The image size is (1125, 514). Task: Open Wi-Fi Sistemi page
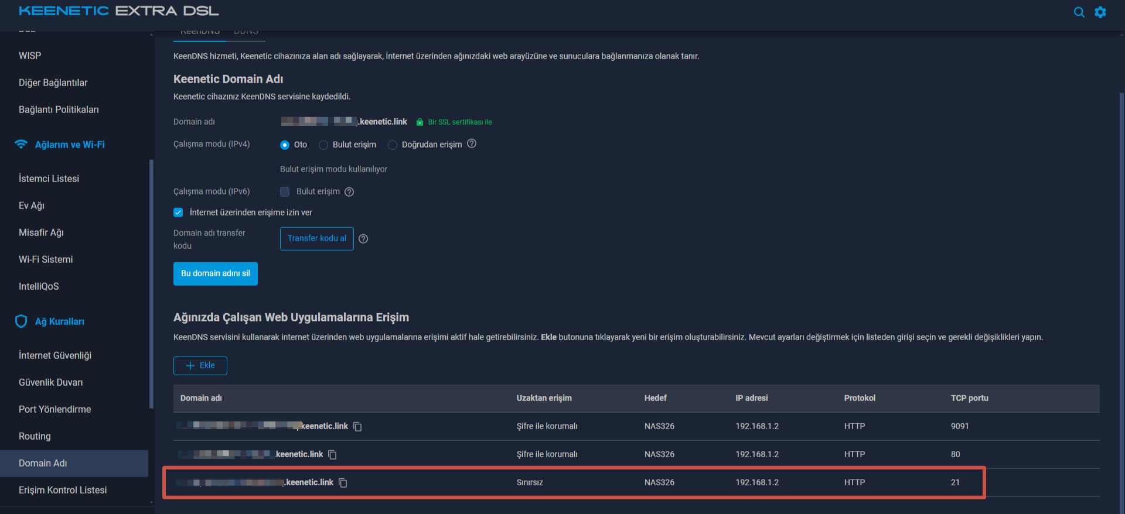tap(46, 259)
